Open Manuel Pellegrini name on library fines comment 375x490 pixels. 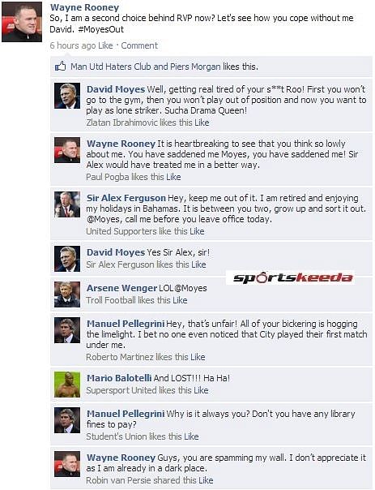tap(126, 414)
